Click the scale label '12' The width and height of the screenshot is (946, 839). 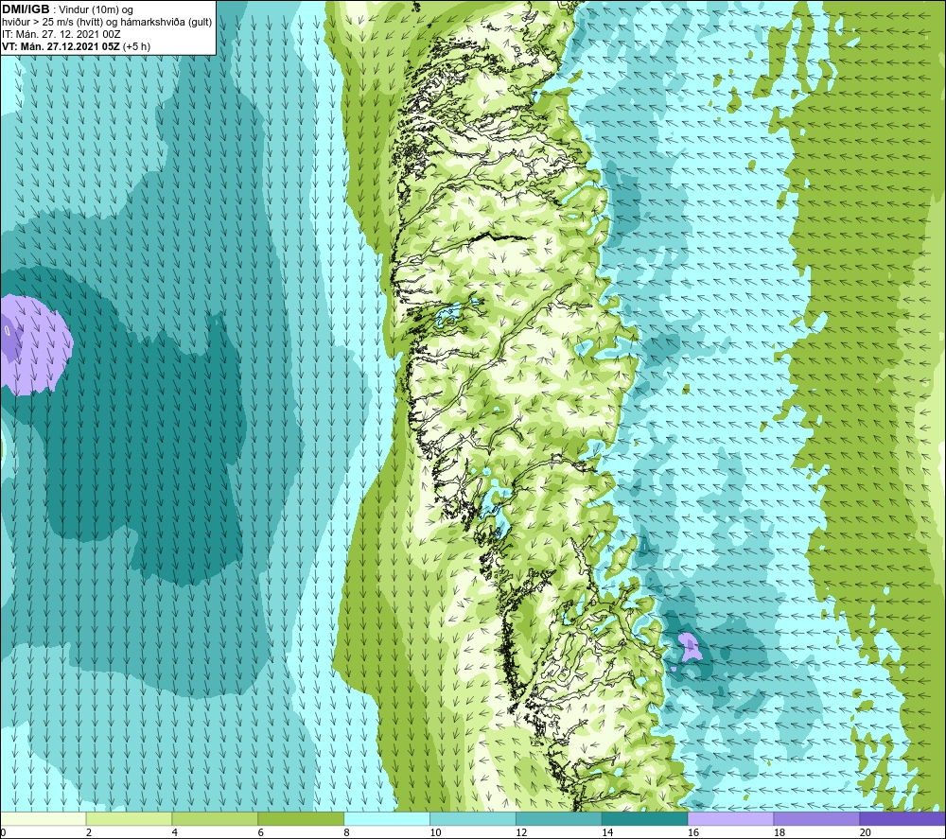tap(521, 832)
